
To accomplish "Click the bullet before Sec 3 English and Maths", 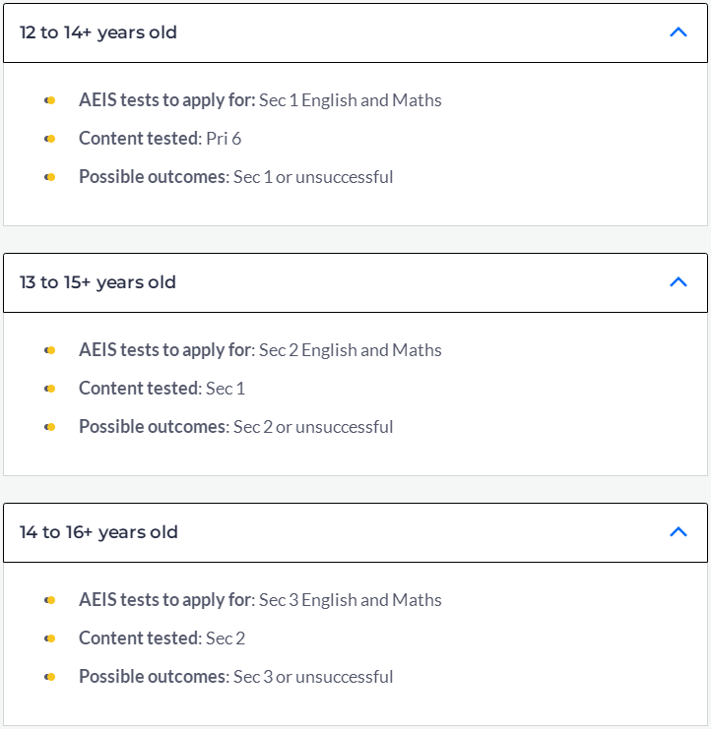I will click(50, 600).
